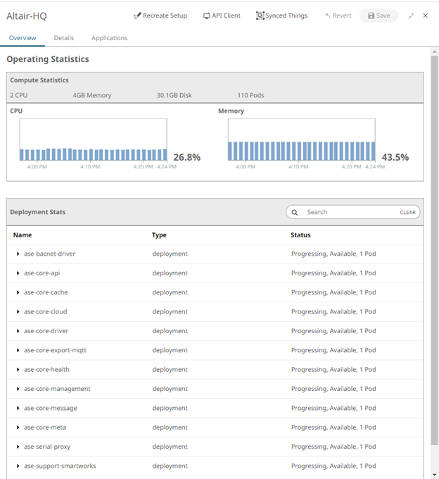This screenshot has height=479, width=439.
Task: Click the Save button
Action: coord(378,15)
